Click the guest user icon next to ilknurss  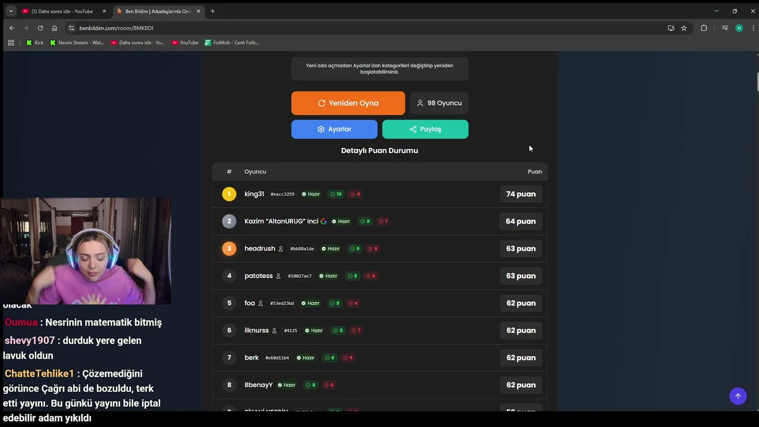click(274, 330)
